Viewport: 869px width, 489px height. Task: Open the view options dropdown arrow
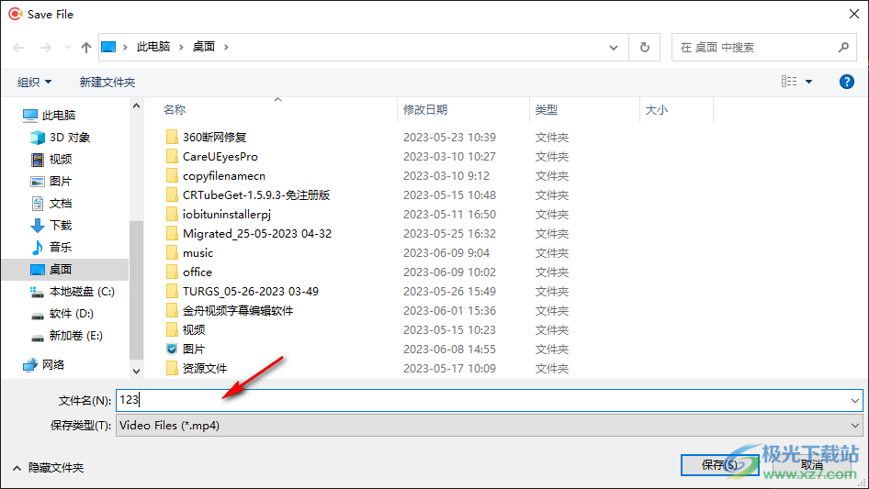808,82
